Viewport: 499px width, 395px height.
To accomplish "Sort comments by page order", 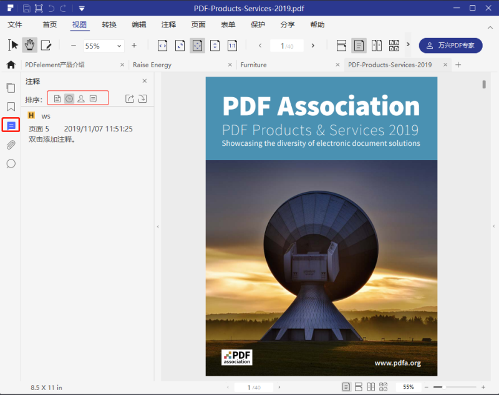I will (x=57, y=98).
